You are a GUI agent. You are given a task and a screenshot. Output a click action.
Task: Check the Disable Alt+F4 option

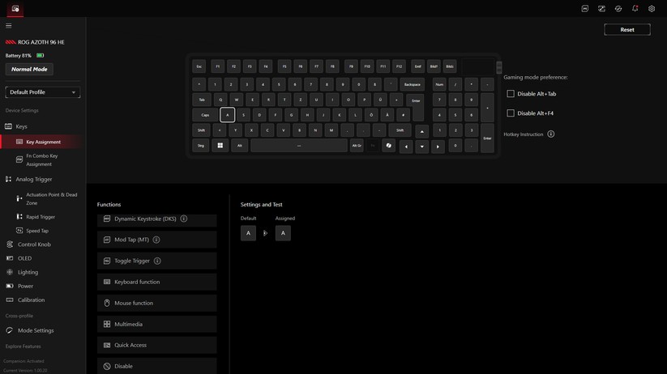pos(511,113)
